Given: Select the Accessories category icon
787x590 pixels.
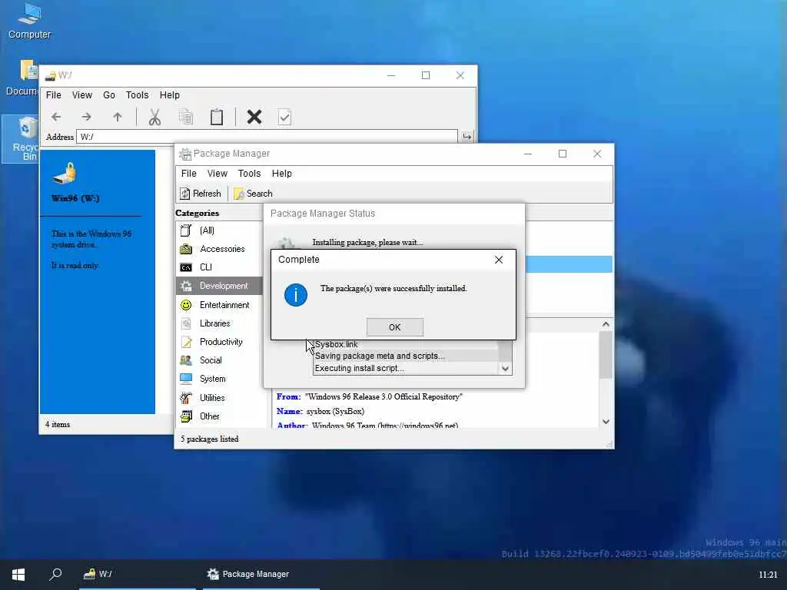Looking at the screenshot, I should (x=186, y=249).
